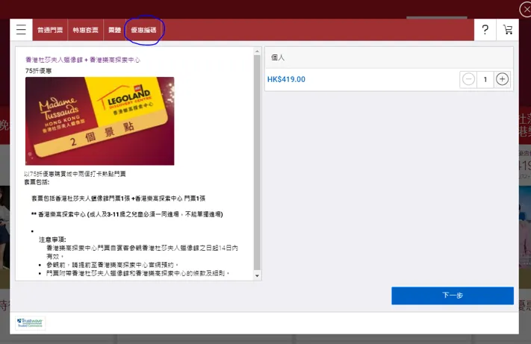
Task: Click the description scrollbar up arrow
Action: point(257,51)
